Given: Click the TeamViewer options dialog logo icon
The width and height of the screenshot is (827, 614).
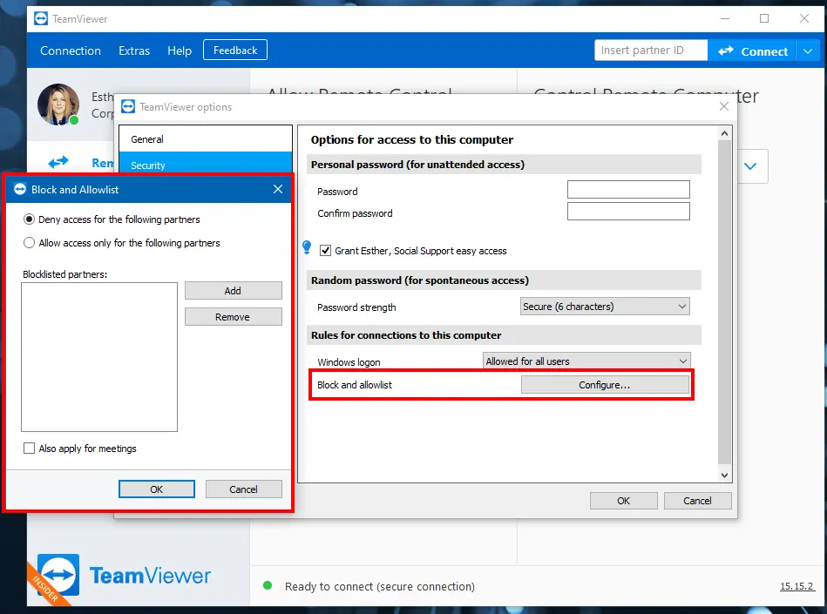Looking at the screenshot, I should click(128, 106).
